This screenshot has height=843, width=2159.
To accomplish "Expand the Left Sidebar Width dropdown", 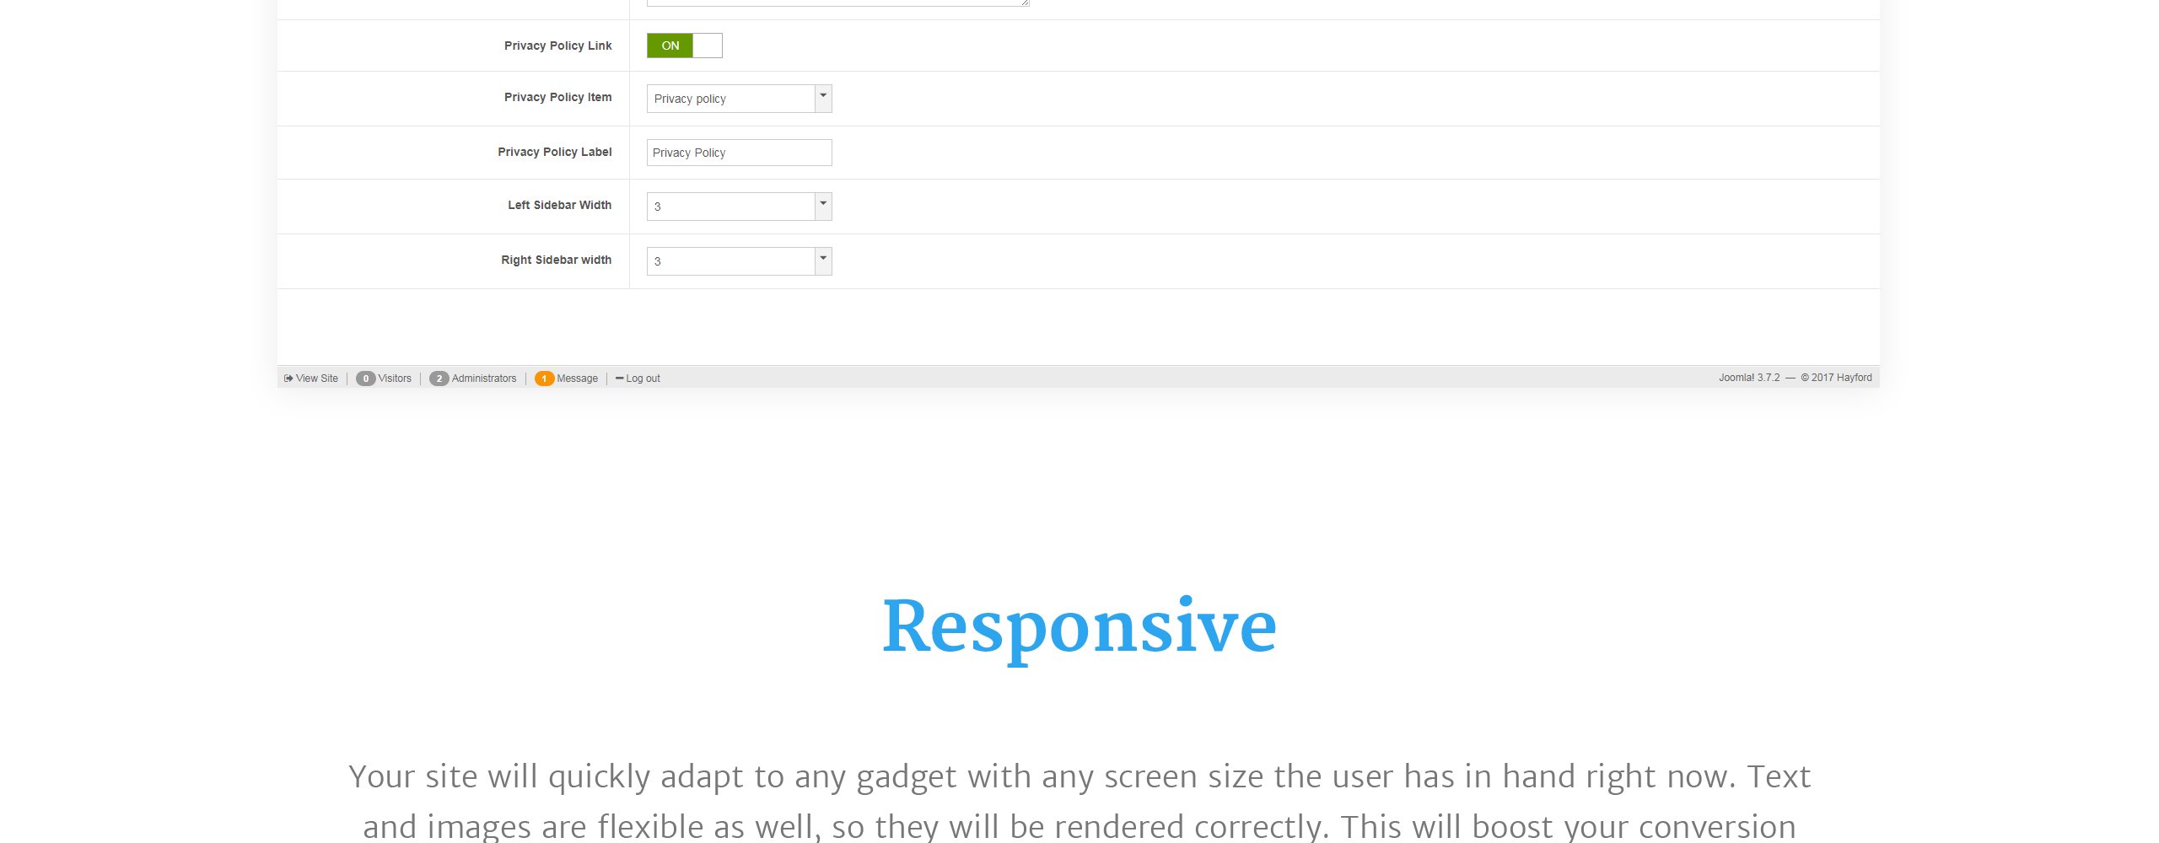I will coord(739,207).
